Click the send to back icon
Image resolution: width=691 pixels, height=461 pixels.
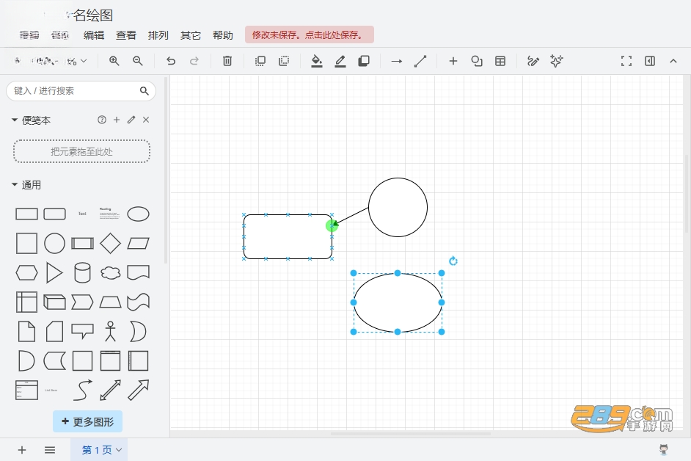(x=284, y=61)
